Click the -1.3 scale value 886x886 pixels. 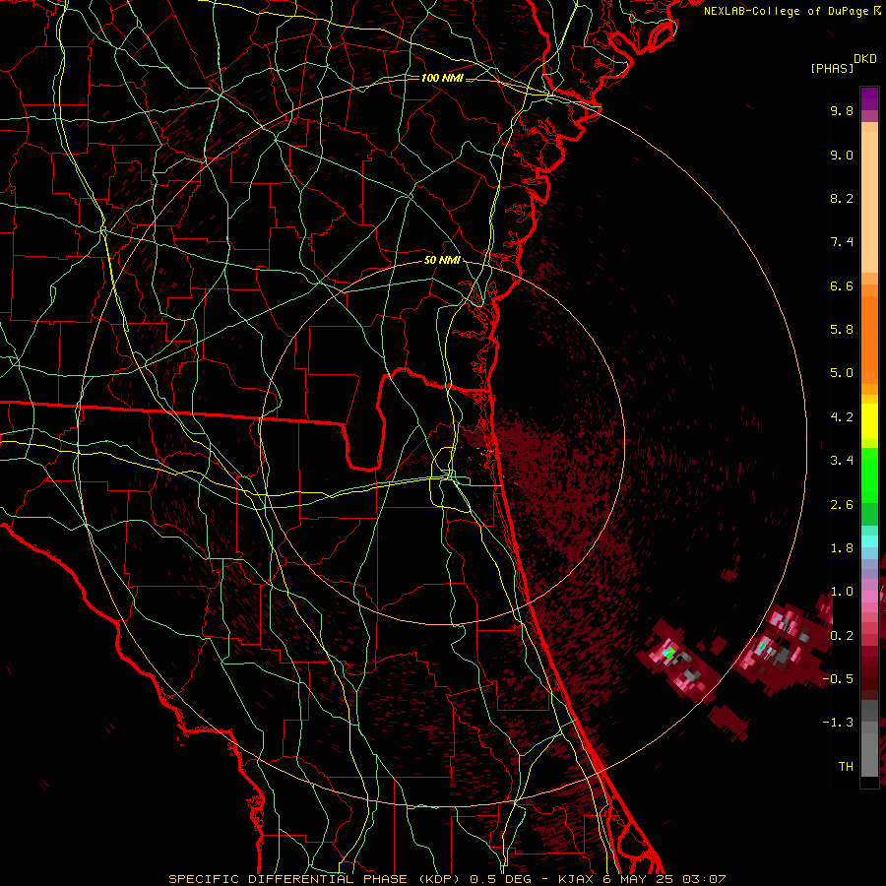click(x=838, y=723)
